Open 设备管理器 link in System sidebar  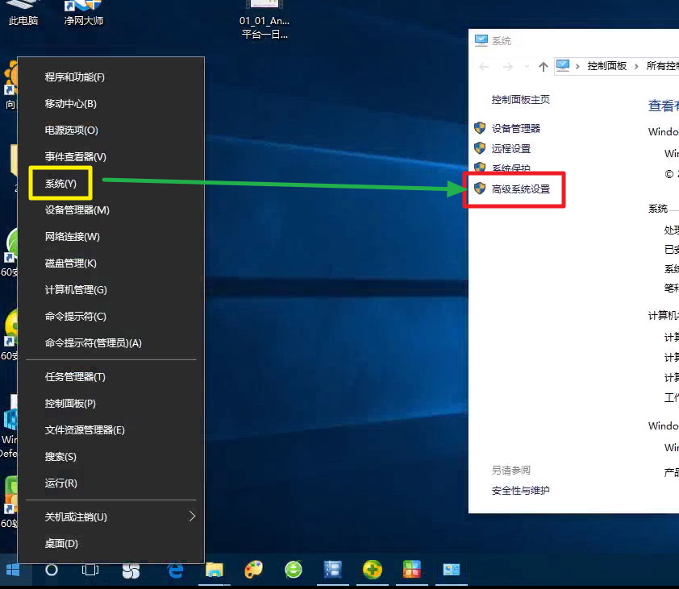[516, 129]
